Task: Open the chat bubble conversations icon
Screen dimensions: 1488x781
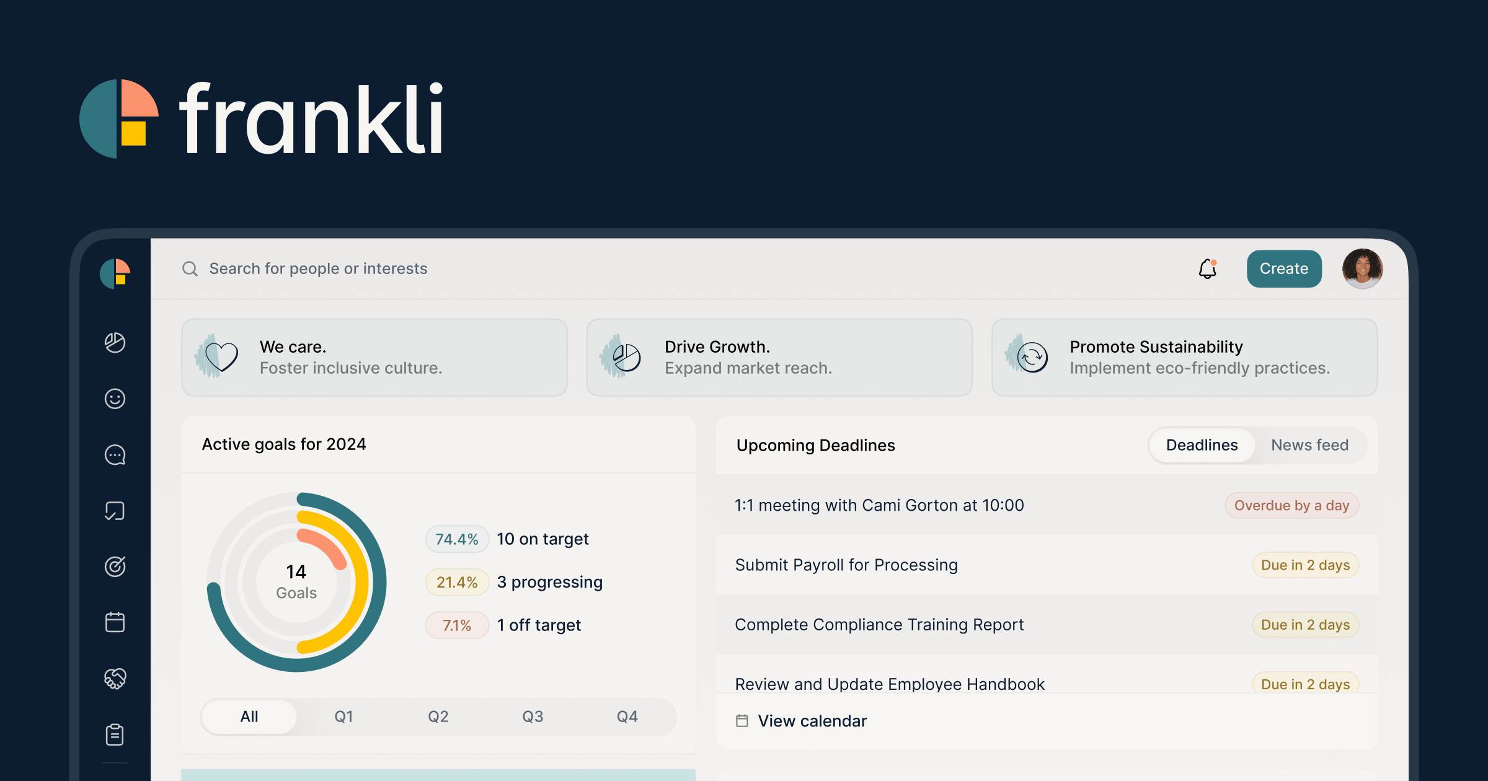Action: (x=115, y=455)
